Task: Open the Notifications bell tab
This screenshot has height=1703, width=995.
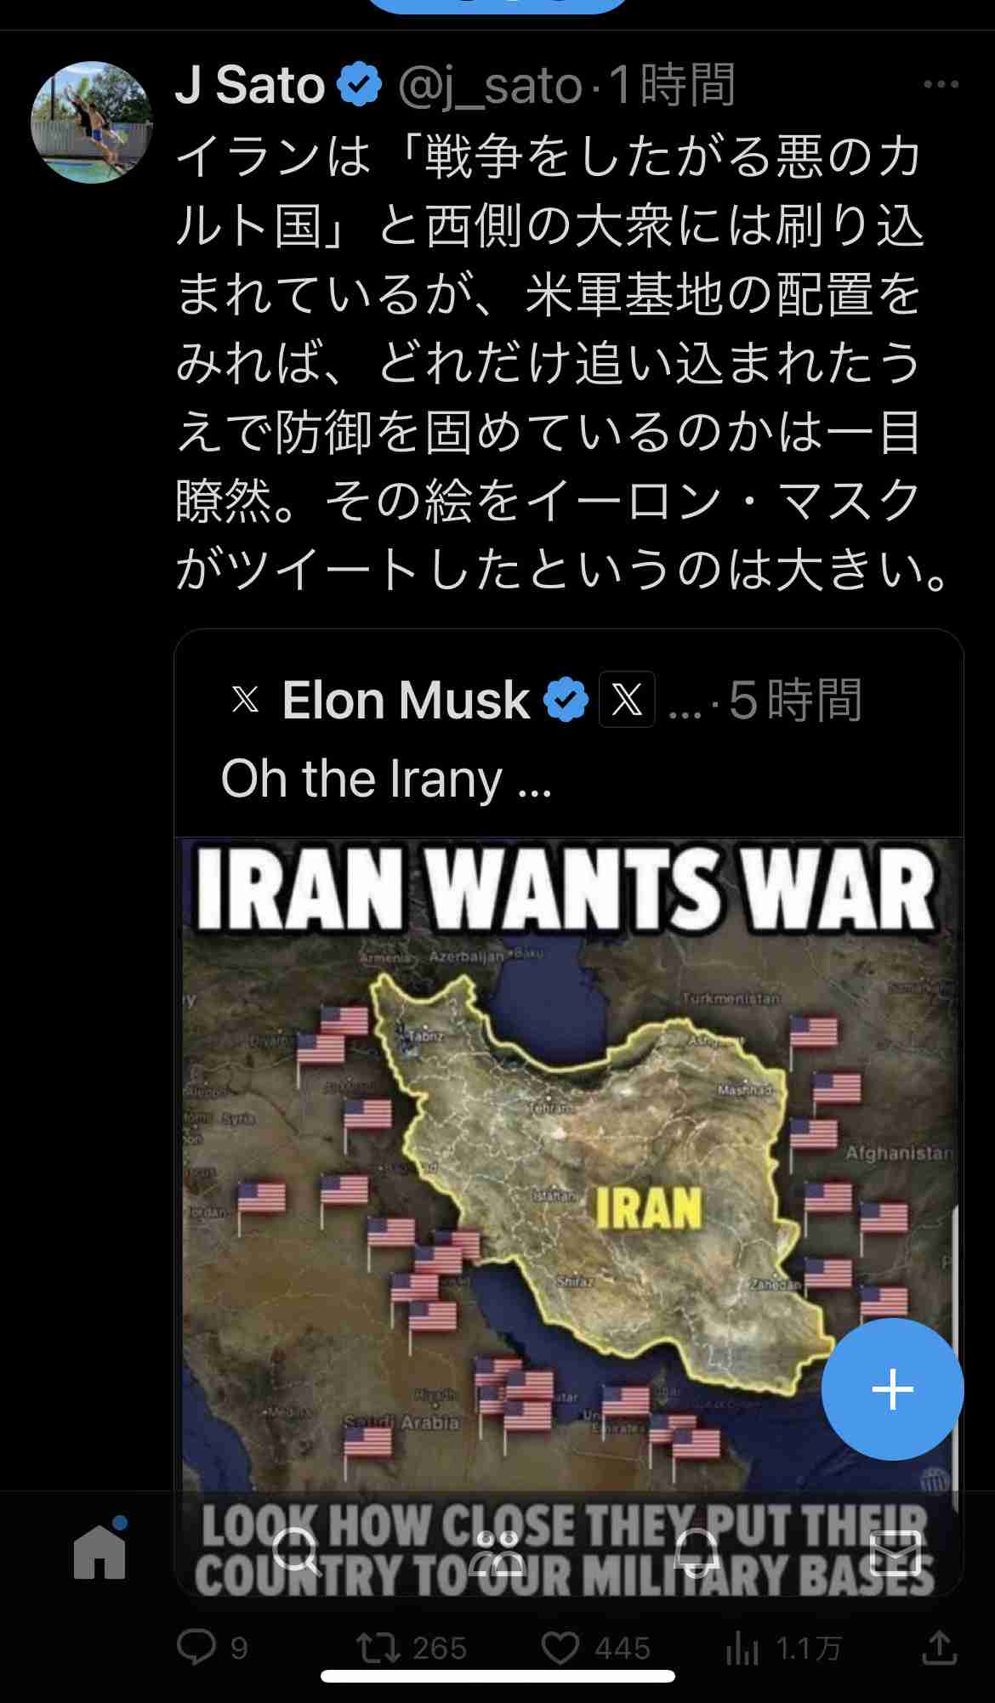Action: pos(696,1551)
